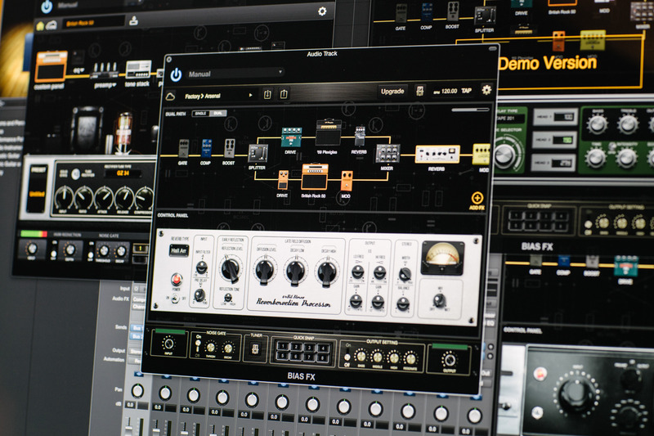Image resolution: width=654 pixels, height=436 pixels.
Task: Open the eq module dropdown
Action: [x=78, y=70]
